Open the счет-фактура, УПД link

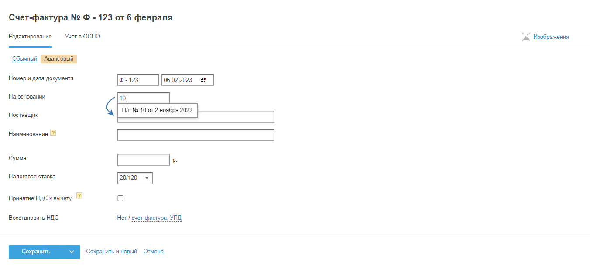pyautogui.click(x=156, y=218)
